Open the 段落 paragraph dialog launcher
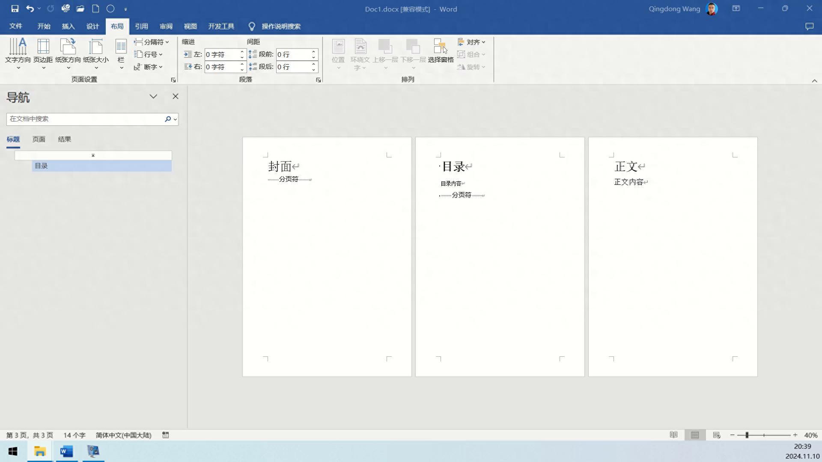822x462 pixels. click(318, 80)
